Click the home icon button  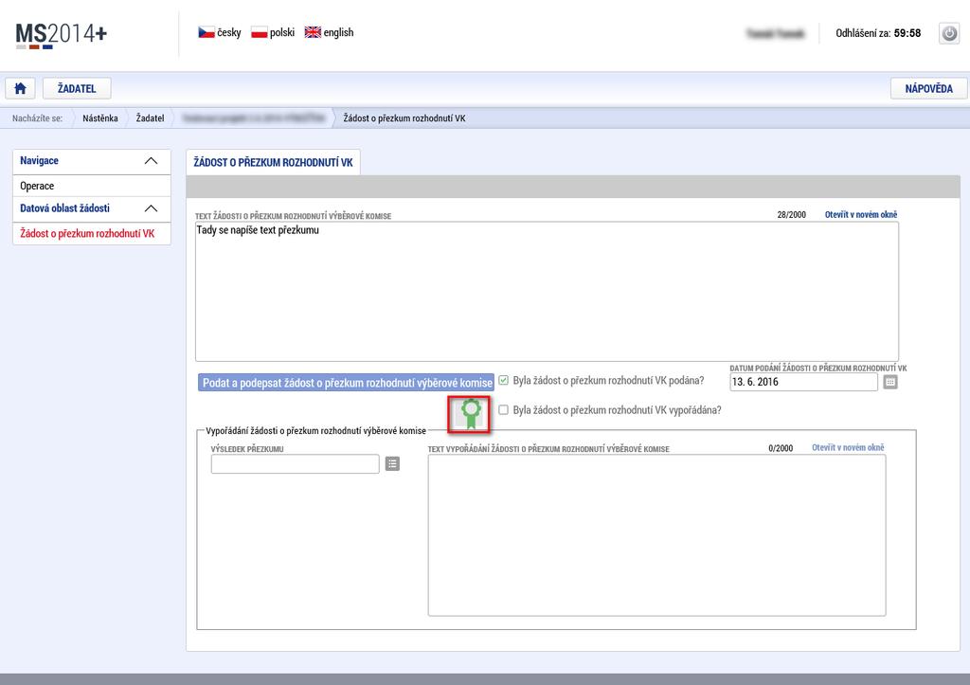(x=21, y=88)
